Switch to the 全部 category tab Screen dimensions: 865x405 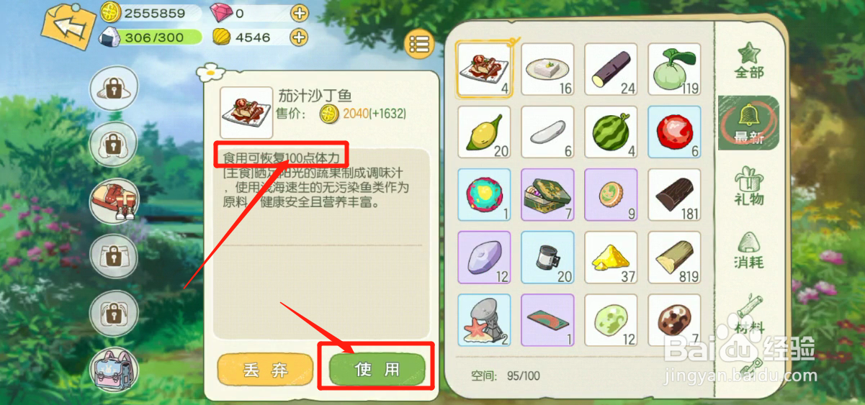pos(749,60)
